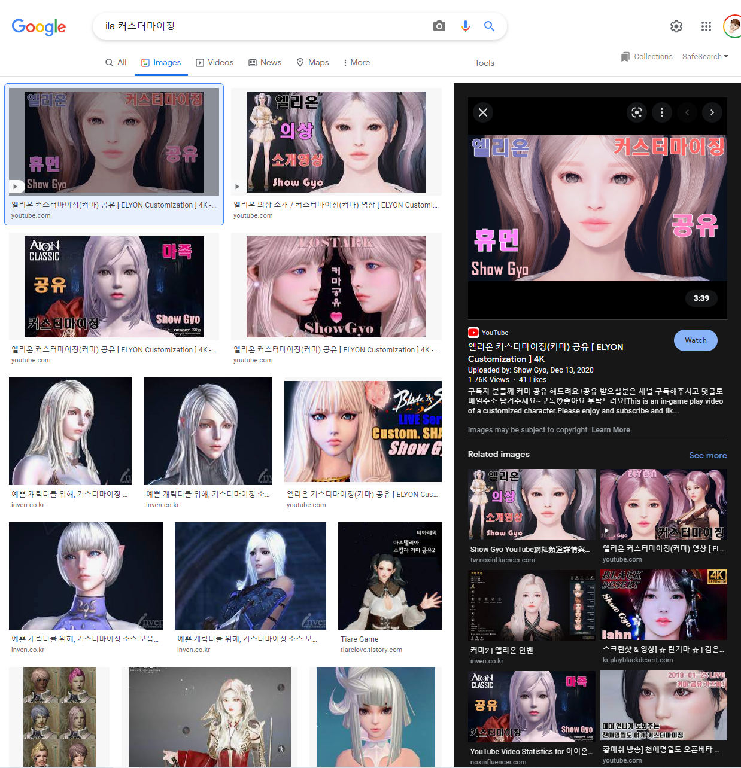Switch to the News tab

(265, 63)
